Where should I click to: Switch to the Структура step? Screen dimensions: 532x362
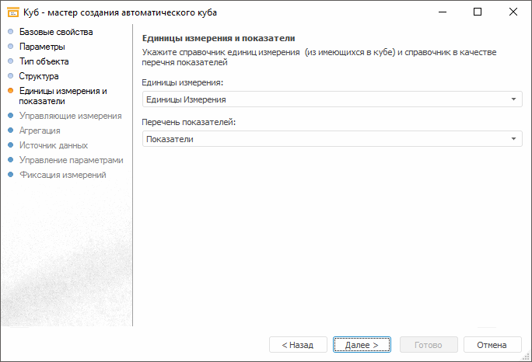39,76
